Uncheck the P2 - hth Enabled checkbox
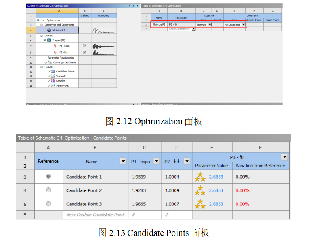This screenshot has width=310, height=241. [x=85, y=52]
